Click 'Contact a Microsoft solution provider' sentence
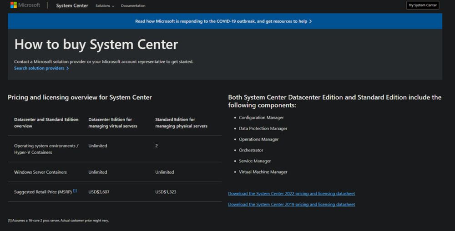This screenshot has height=231, width=455. 104,62
